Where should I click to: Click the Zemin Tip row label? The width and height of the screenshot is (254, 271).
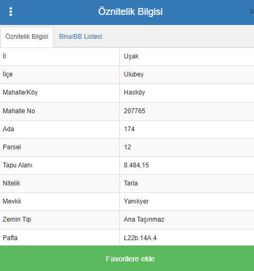[x=17, y=219]
